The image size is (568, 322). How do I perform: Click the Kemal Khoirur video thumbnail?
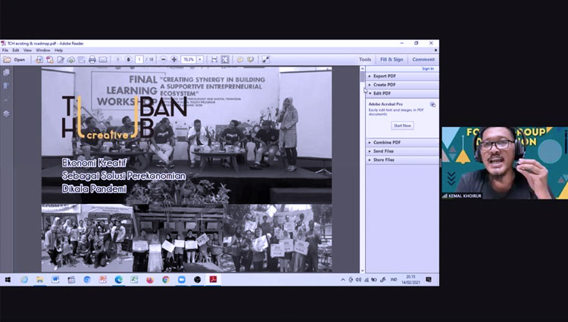[504, 163]
